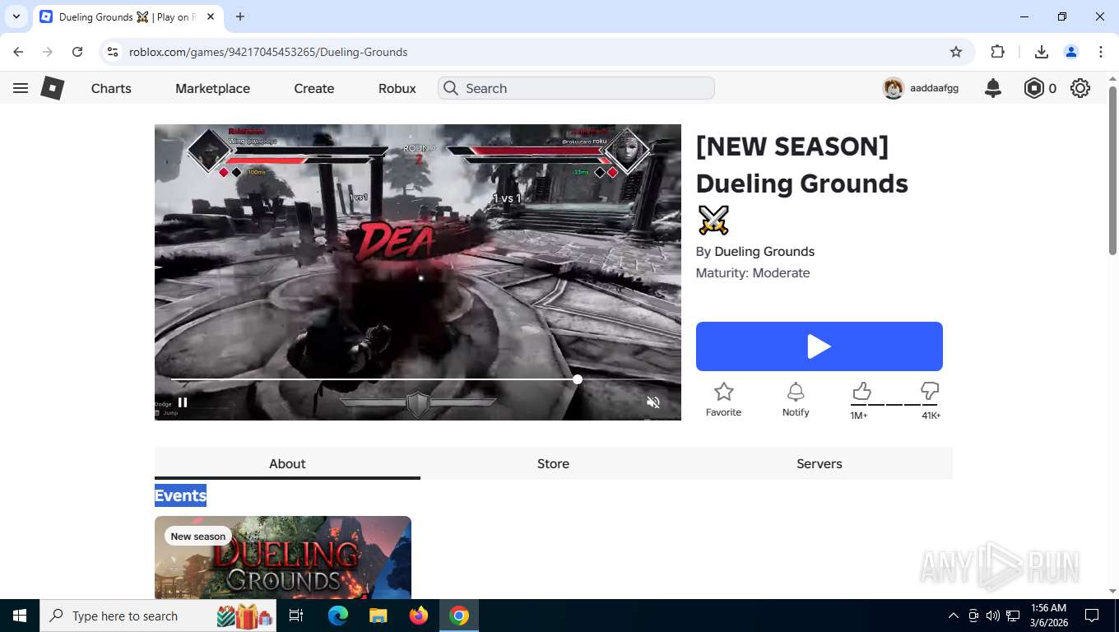Open the Robux balance icon

coord(1033,88)
